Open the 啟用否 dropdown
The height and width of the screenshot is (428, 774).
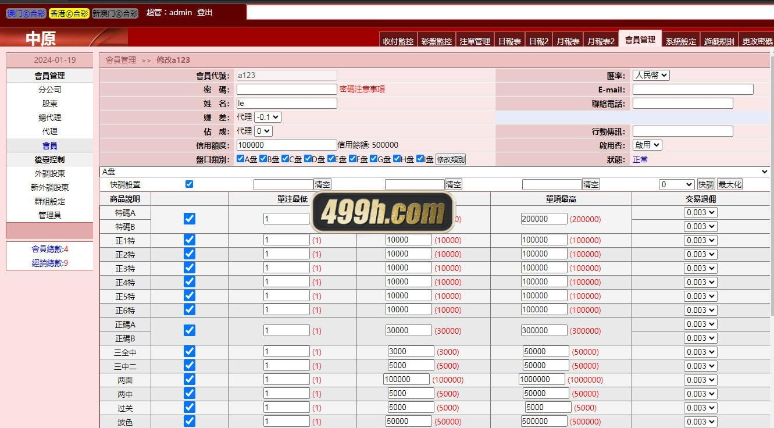coord(647,145)
